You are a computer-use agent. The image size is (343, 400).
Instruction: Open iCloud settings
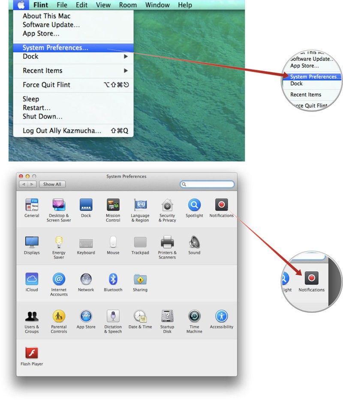[32, 279]
